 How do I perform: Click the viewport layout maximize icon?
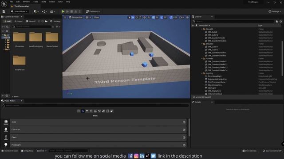tap(187, 18)
